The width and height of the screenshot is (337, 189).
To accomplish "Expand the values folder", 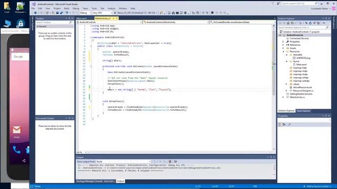I will 286,84.
